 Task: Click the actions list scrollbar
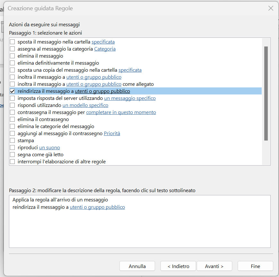click(x=266, y=94)
